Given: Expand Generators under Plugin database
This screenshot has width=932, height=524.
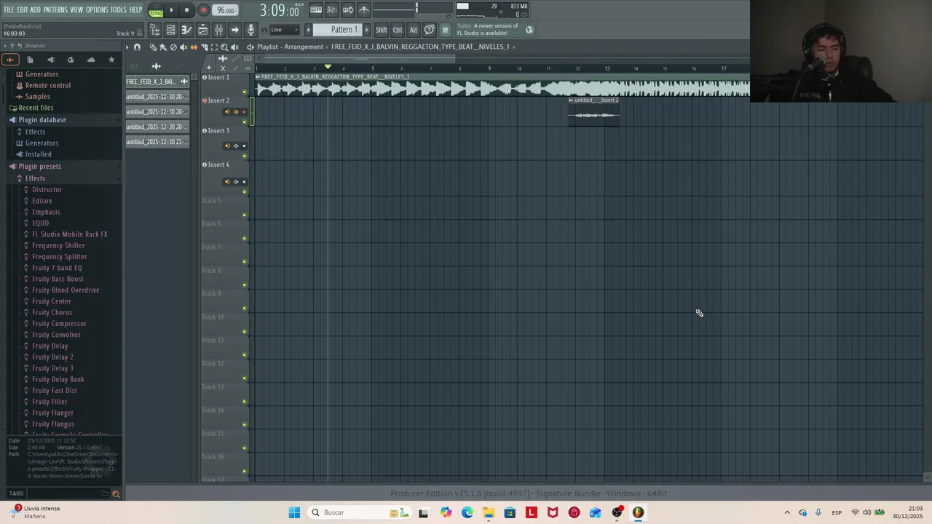Looking at the screenshot, I should coord(42,143).
